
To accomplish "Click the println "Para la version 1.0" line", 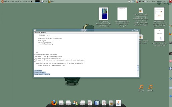I will click(51, 65).
